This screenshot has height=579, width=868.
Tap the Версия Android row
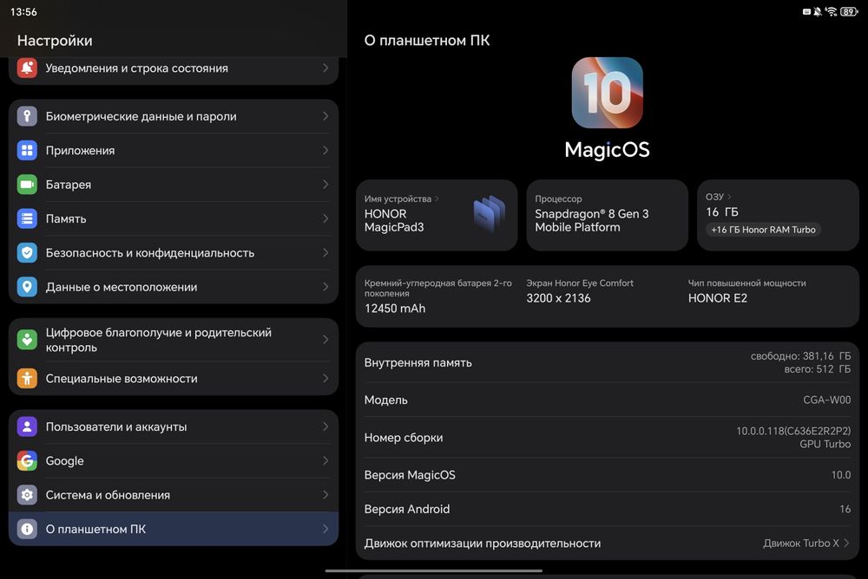click(608, 510)
